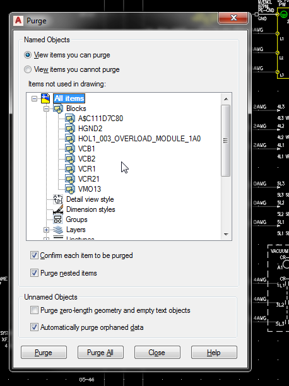Screen dimensions: 289x386
Task: Click the Layers stack icon
Action: pos(58,230)
